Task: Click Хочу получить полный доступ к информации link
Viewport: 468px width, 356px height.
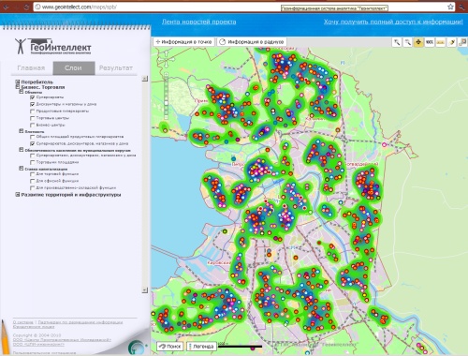Action: click(x=393, y=22)
